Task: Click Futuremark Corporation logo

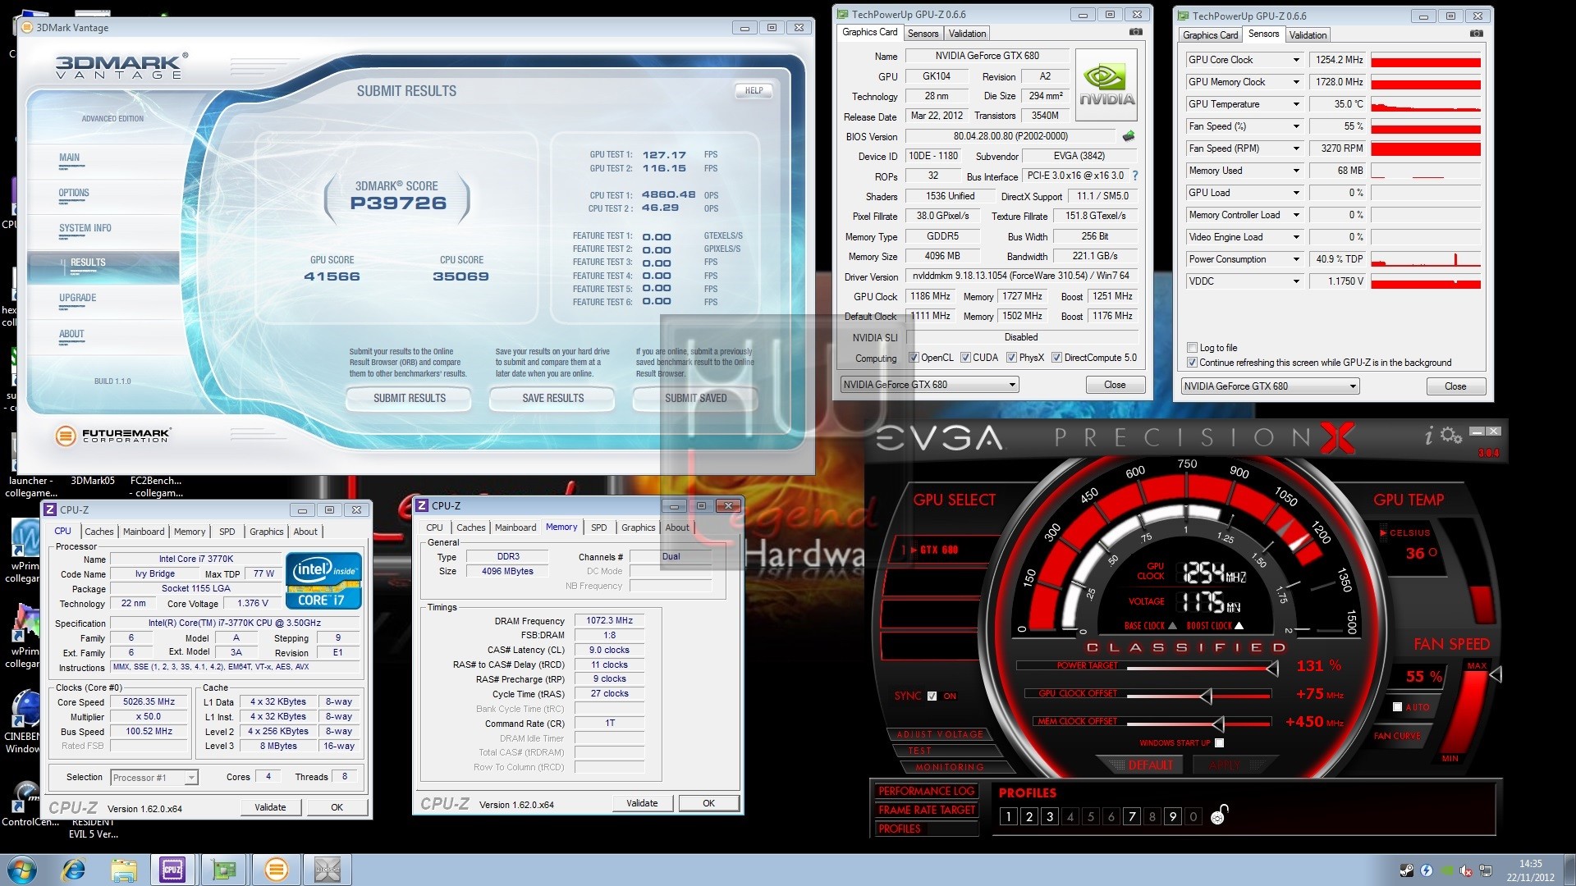Action: (113, 436)
